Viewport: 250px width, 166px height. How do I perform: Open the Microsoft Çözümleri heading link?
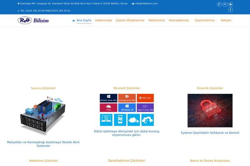click(127, 88)
